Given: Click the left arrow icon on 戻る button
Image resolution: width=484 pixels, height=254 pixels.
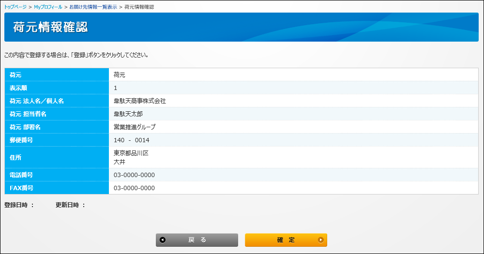Looking at the screenshot, I should [x=163, y=240].
